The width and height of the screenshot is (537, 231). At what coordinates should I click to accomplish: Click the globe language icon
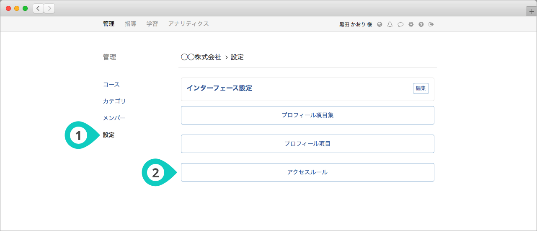coord(380,24)
